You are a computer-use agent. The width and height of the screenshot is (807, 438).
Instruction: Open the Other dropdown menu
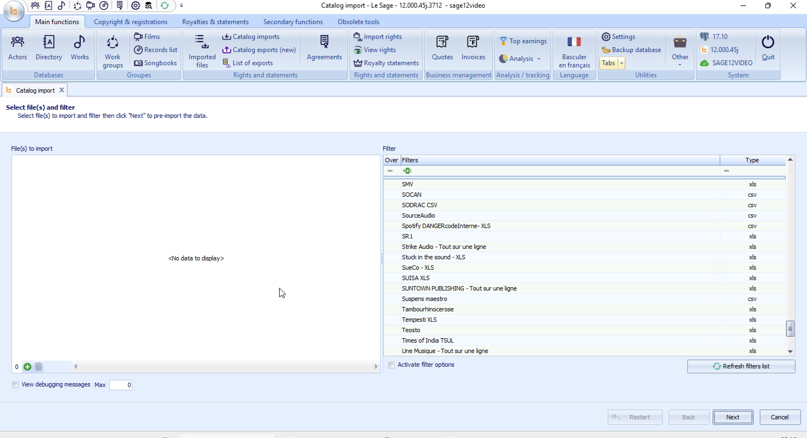pyautogui.click(x=680, y=52)
